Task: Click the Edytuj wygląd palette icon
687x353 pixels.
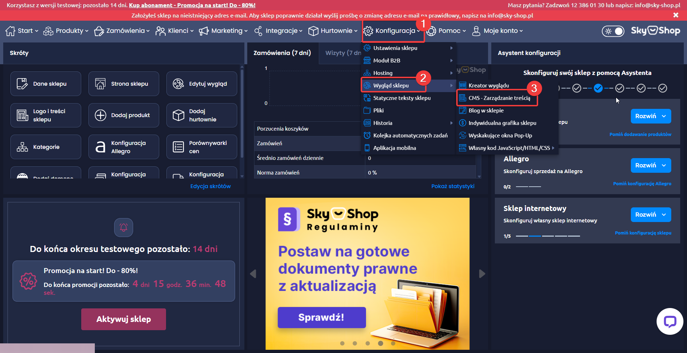Action: pos(178,84)
